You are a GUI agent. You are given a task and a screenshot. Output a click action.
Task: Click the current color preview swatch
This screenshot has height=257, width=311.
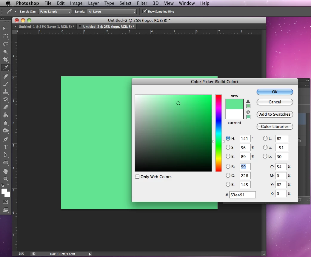point(234,114)
